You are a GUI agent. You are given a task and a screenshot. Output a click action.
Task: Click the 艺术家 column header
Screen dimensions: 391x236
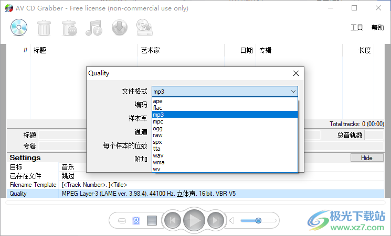pyautogui.click(x=181, y=50)
